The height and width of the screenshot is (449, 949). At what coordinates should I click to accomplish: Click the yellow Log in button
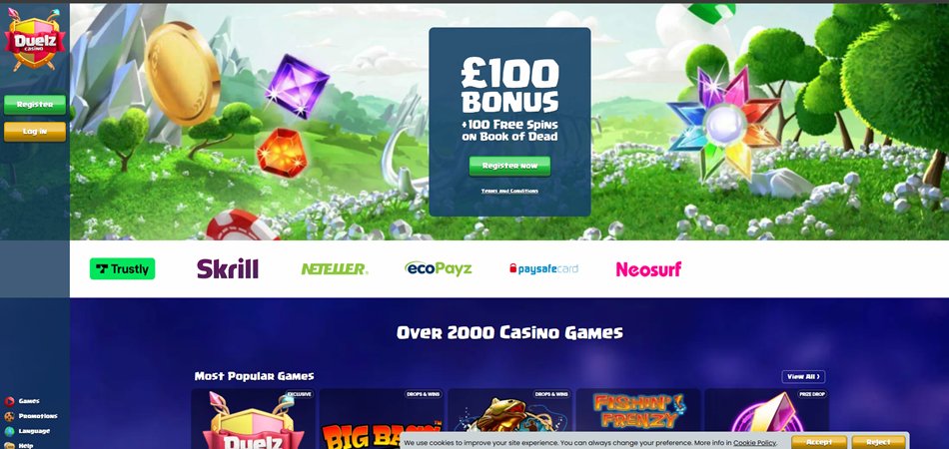[x=35, y=132]
